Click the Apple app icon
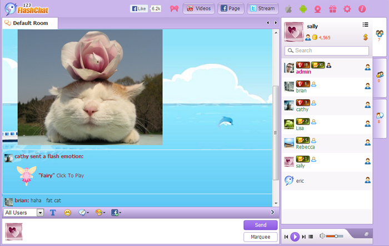 288,9
